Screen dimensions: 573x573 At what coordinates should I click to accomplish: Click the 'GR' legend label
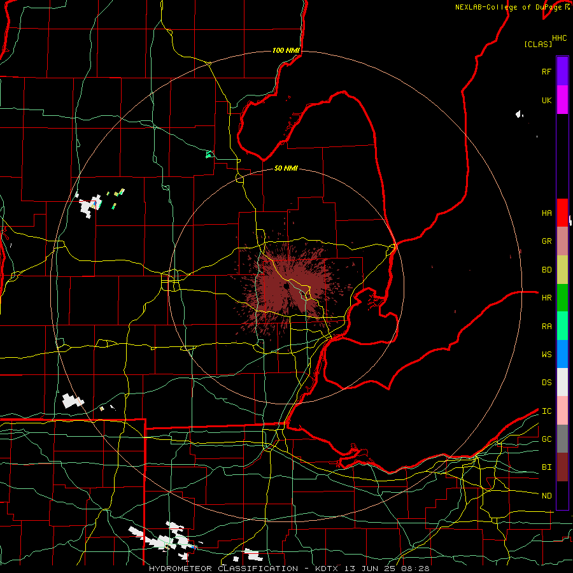[546, 241]
